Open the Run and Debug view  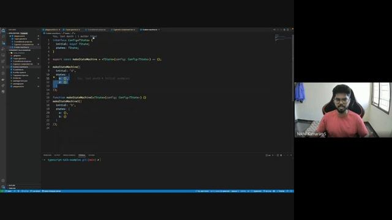click(x=3, y=49)
